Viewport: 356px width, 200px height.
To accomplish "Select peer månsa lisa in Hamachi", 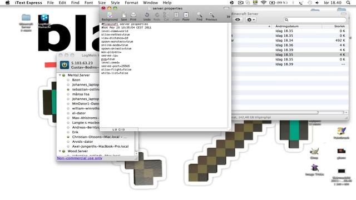I will (81, 94).
